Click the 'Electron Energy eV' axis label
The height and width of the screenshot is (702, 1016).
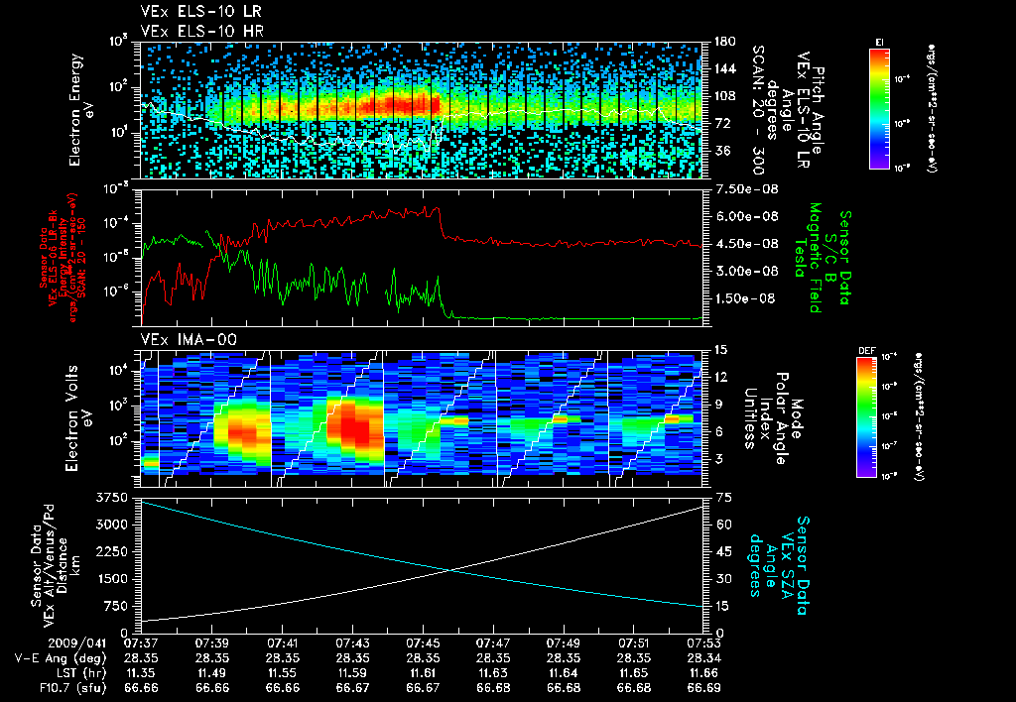tap(80, 110)
